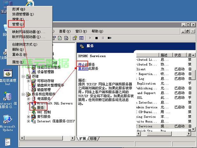Click the tree pane horizontal scrollbar thumb

click(x=44, y=138)
